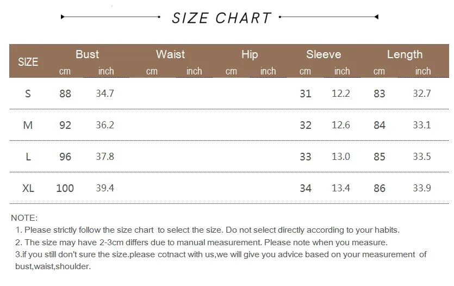The height and width of the screenshot is (286, 454).
Task: Select the 88 cm bust value
Action: [65, 94]
